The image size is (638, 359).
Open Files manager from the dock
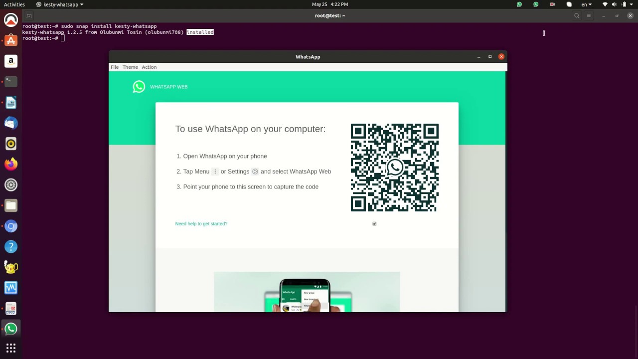pyautogui.click(x=11, y=205)
